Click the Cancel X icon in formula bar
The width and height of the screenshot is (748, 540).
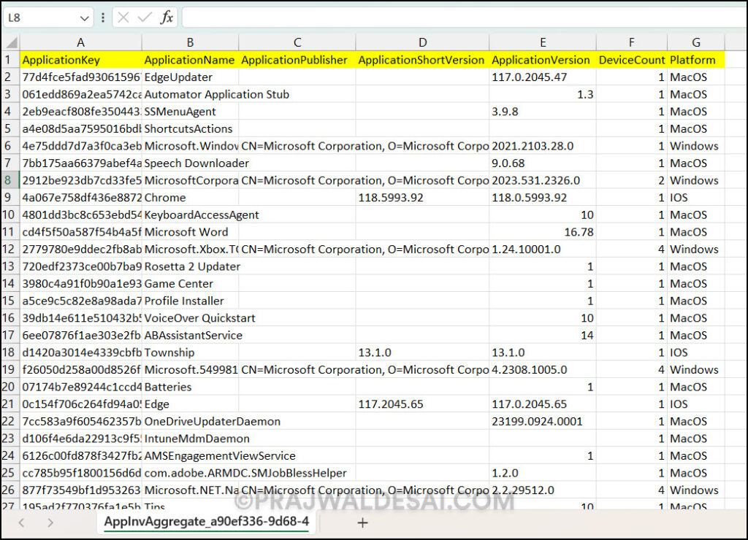pos(123,18)
